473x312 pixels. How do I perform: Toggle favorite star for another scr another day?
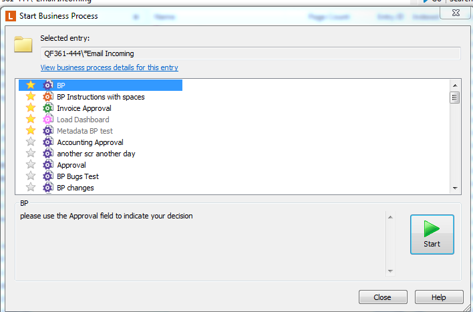[x=31, y=153]
